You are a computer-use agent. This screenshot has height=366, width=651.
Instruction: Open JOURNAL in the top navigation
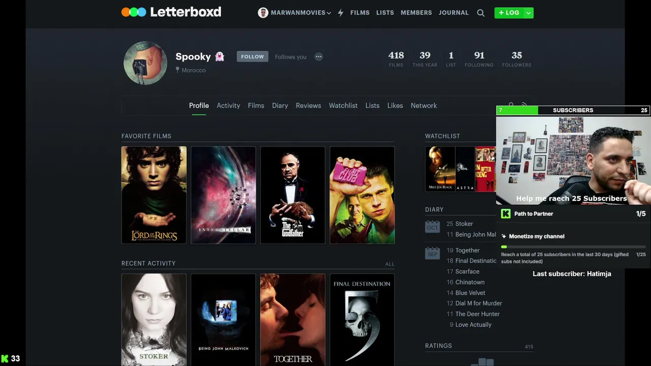point(454,13)
